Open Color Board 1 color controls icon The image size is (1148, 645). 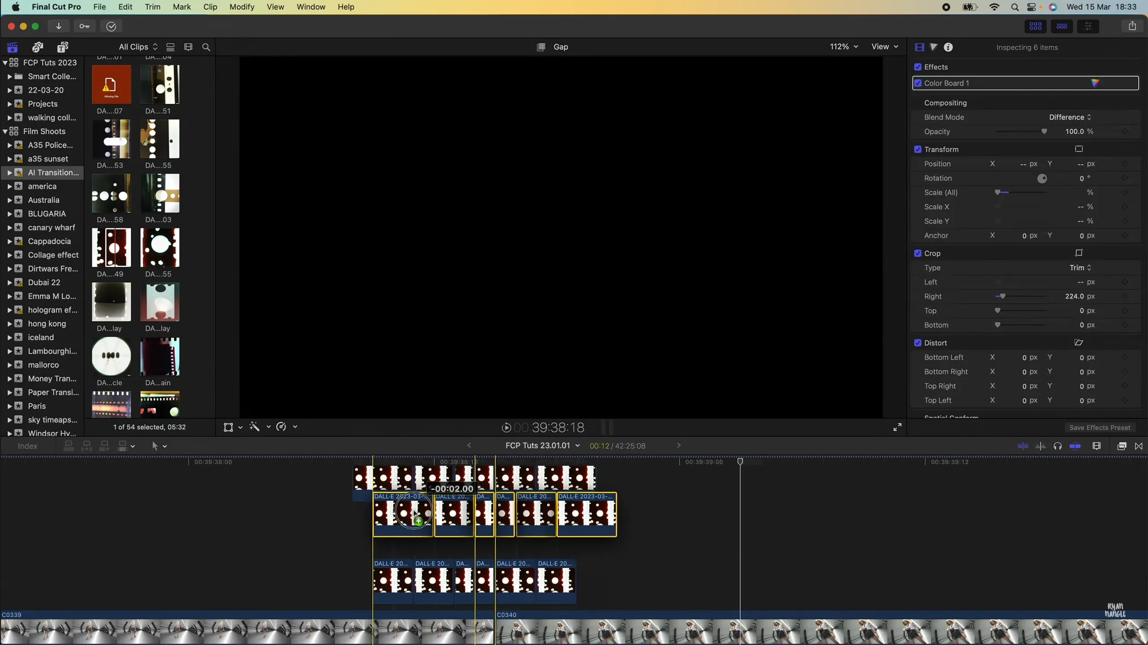click(1095, 83)
